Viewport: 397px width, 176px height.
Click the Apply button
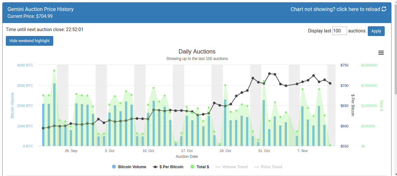376,31
